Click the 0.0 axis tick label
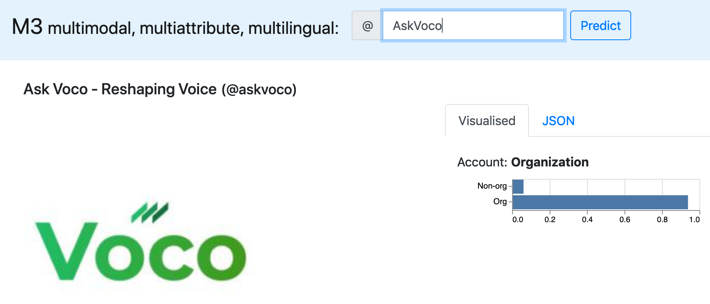 [518, 219]
